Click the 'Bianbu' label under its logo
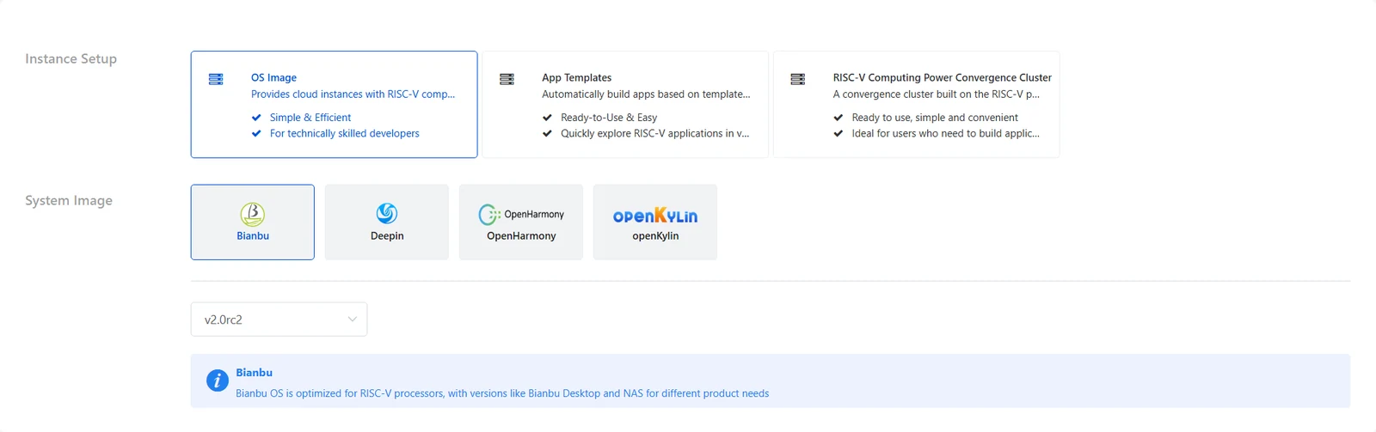 [x=253, y=236]
